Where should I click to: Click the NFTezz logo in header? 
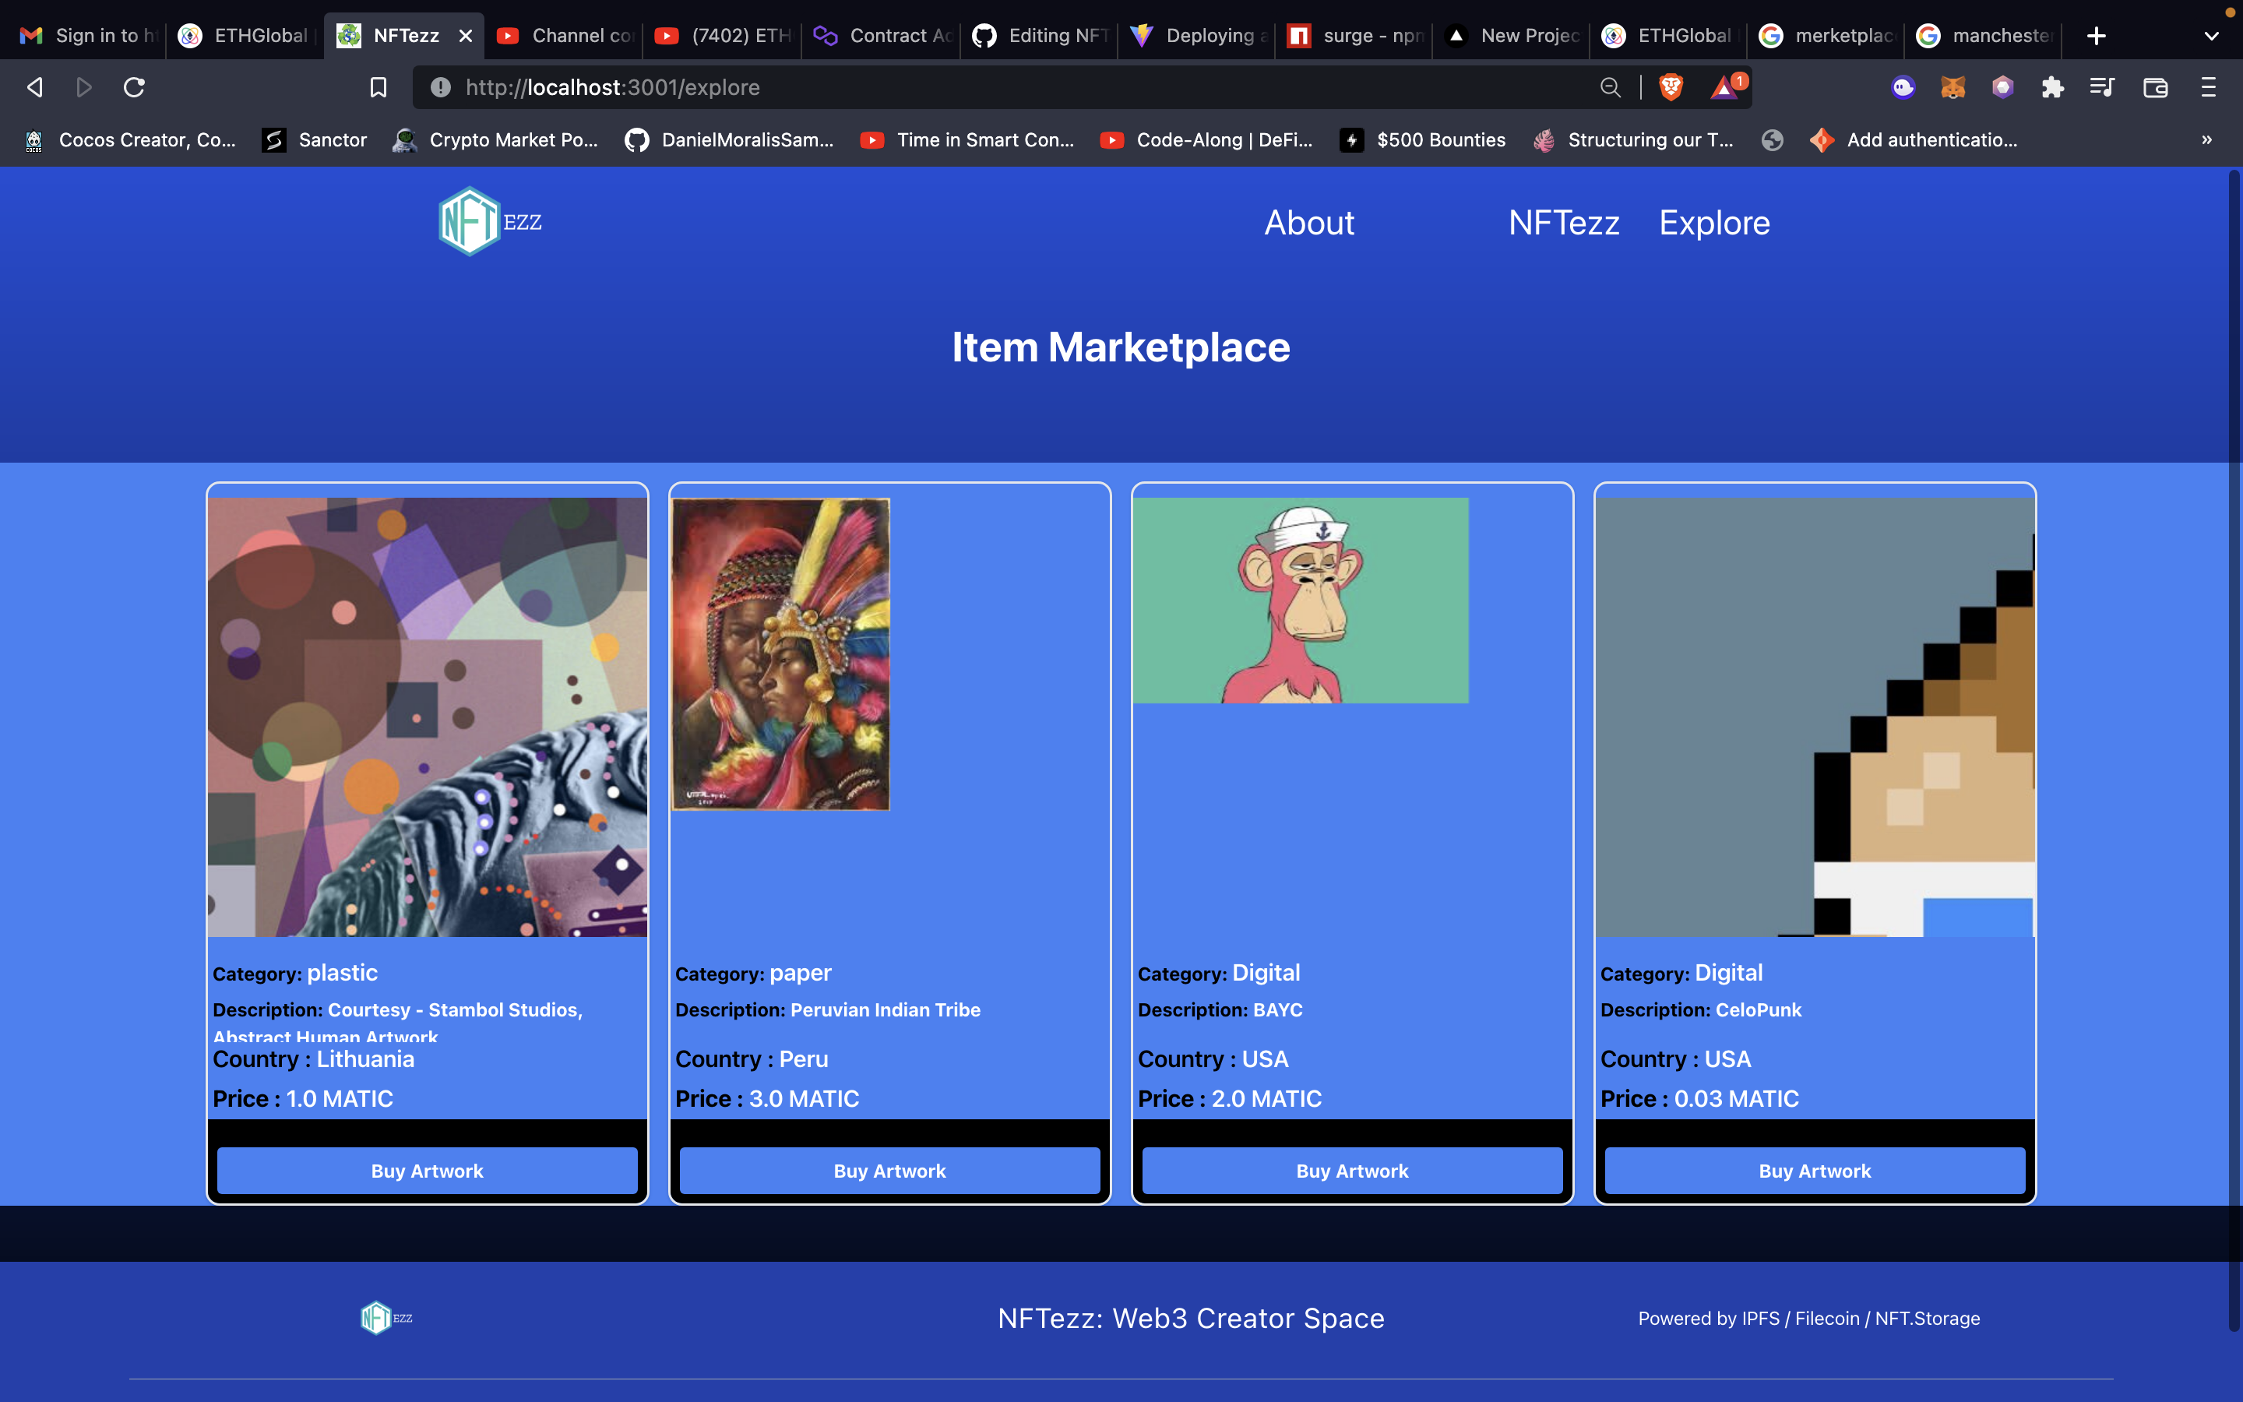coord(489,222)
